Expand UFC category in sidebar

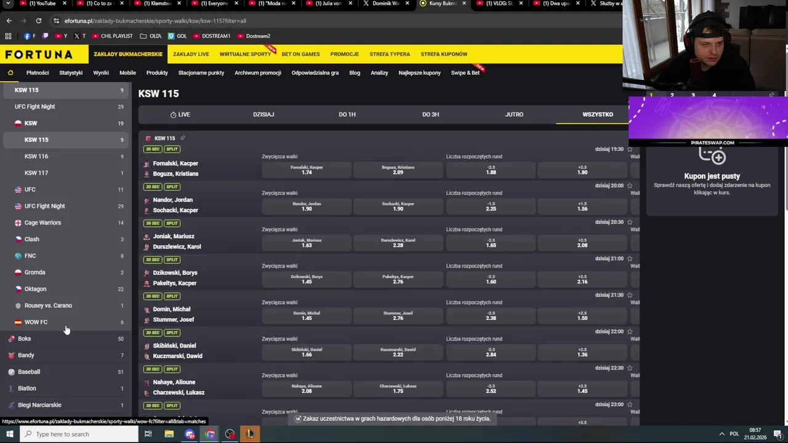click(65, 190)
